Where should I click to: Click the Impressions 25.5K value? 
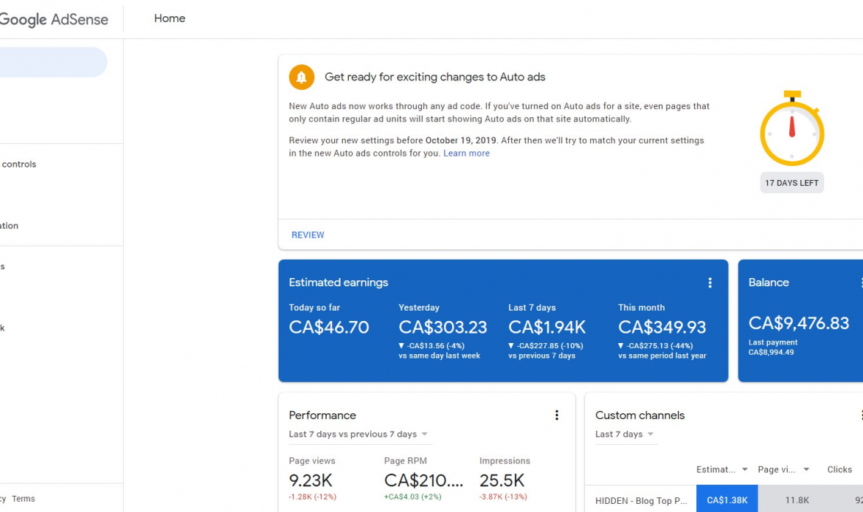[502, 480]
